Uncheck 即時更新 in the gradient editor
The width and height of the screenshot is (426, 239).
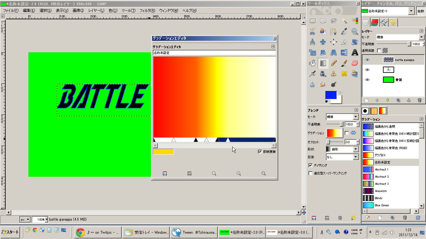click(x=260, y=152)
